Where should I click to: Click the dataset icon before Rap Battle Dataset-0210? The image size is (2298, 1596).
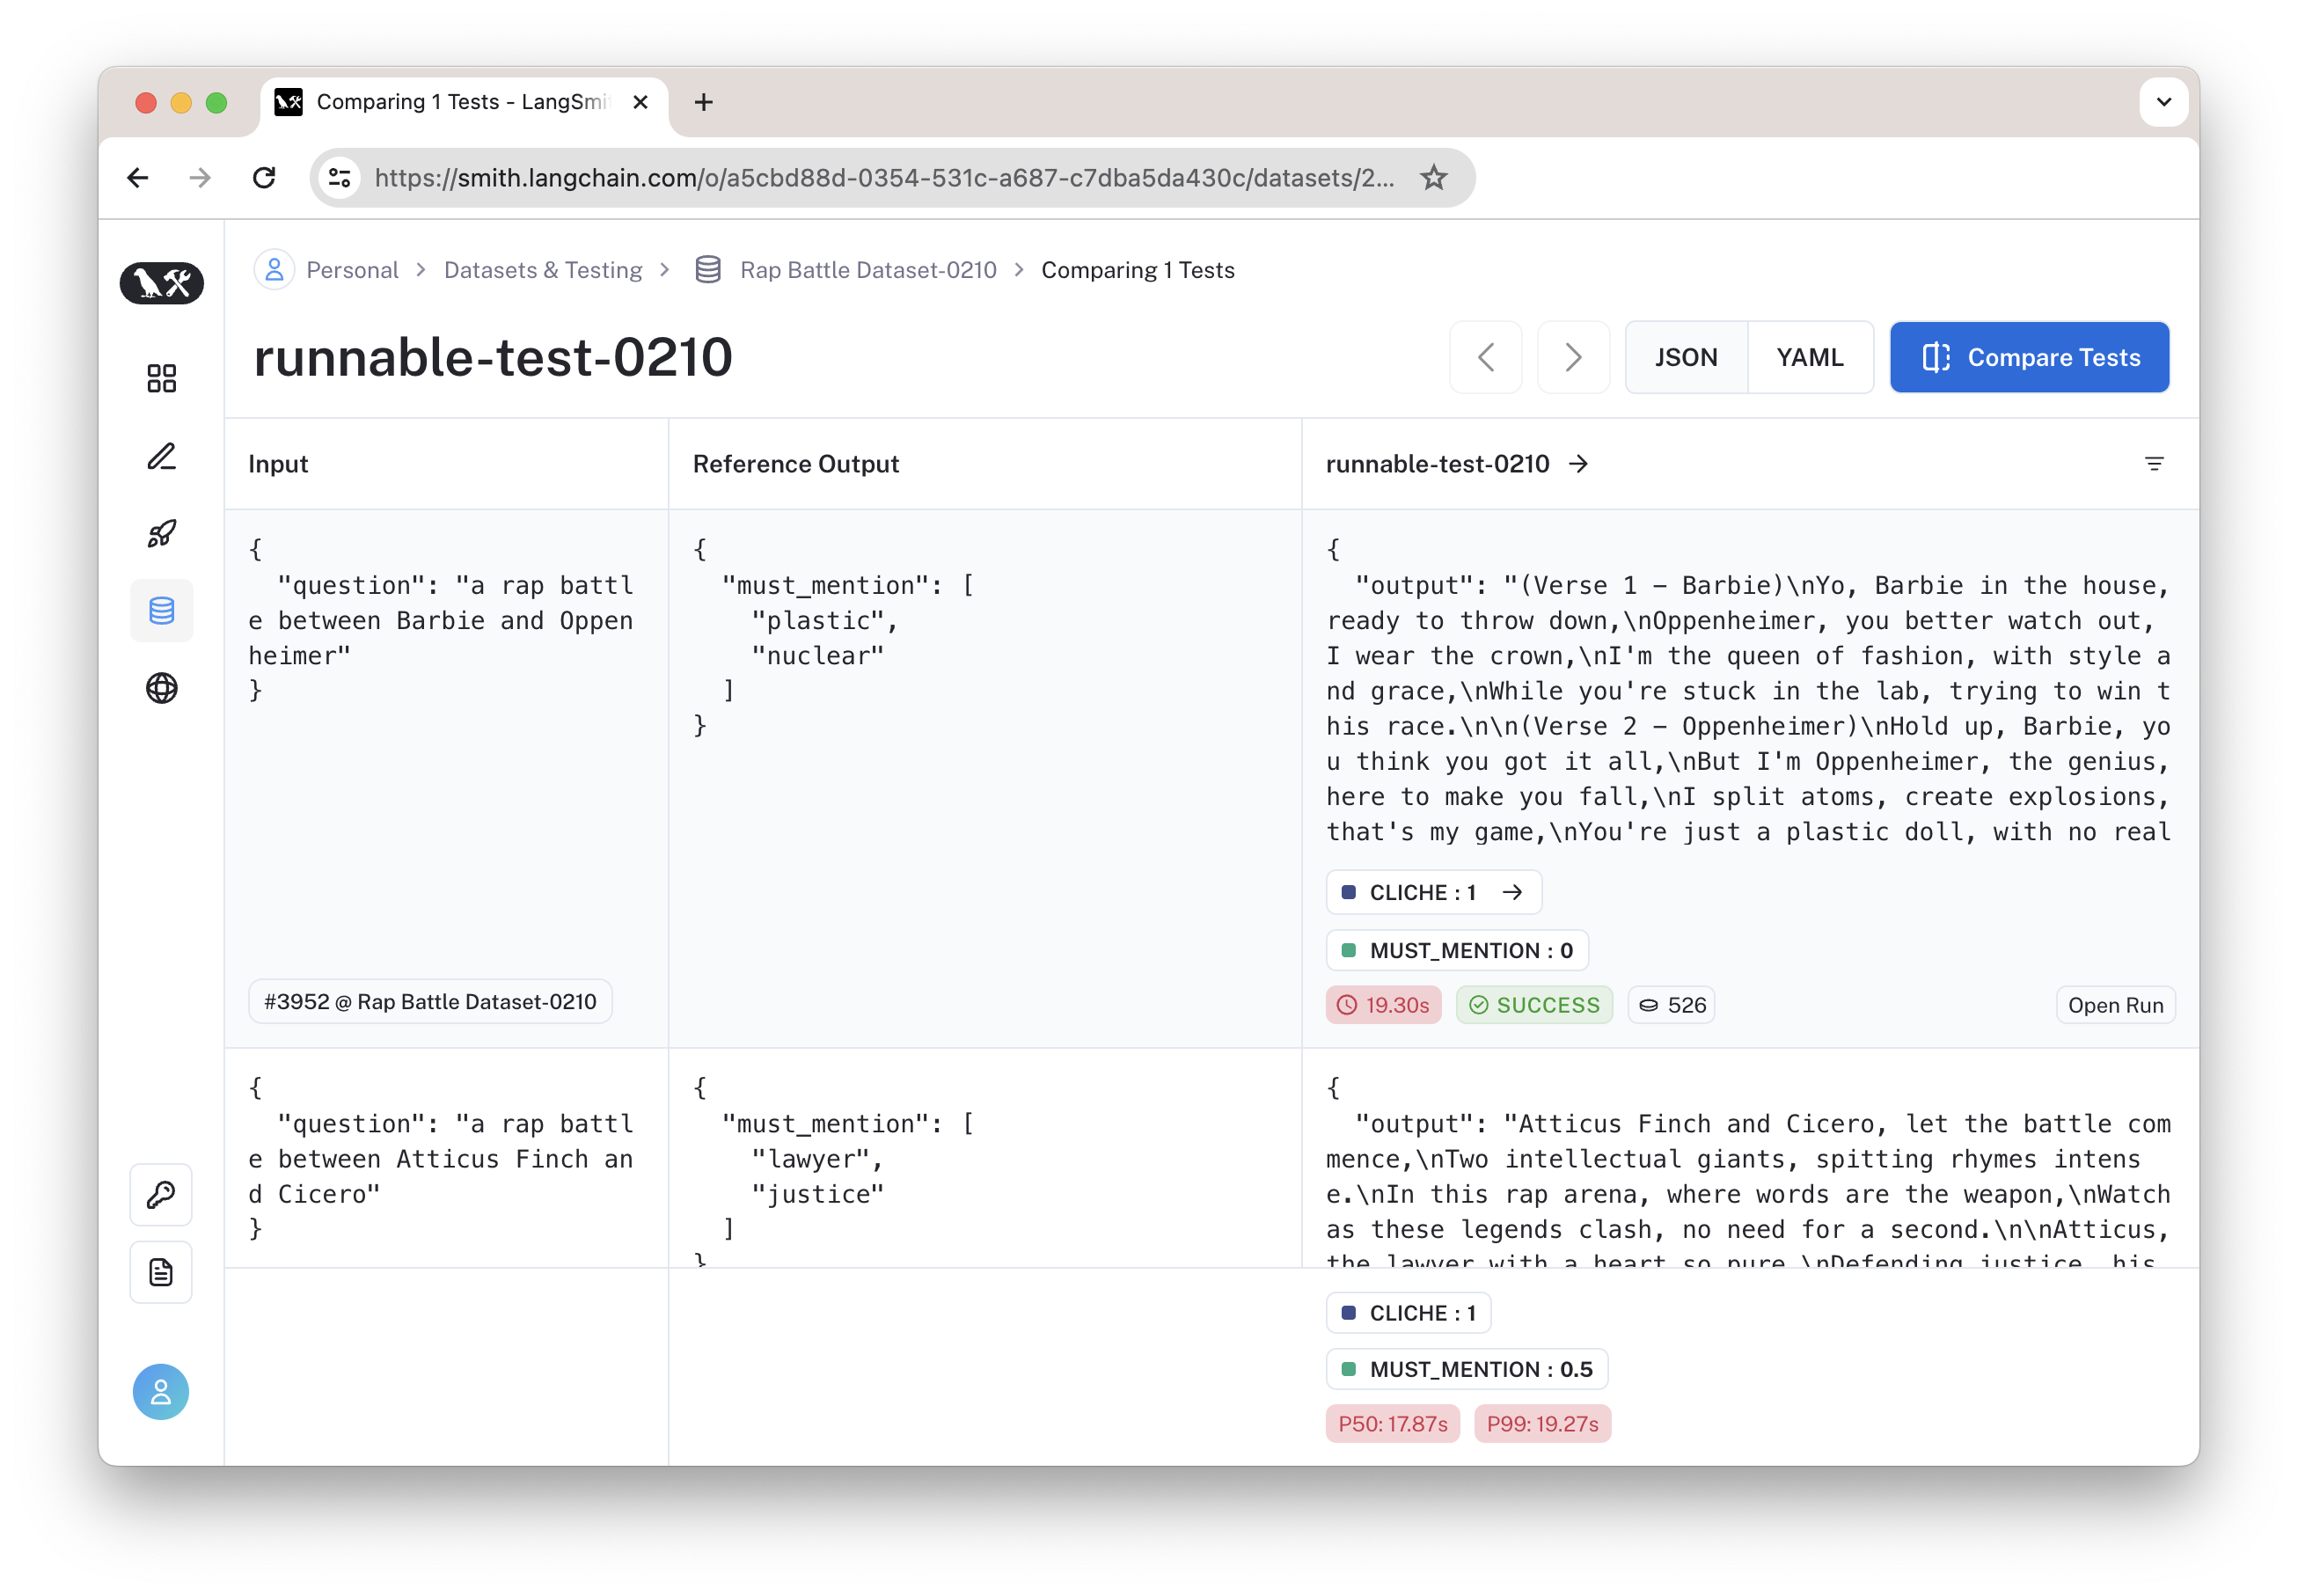tap(708, 270)
